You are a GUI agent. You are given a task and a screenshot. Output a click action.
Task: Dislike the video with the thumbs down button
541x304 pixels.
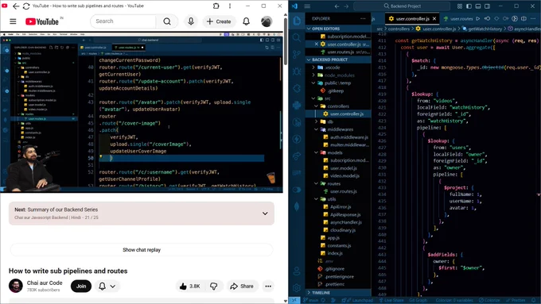click(x=214, y=286)
